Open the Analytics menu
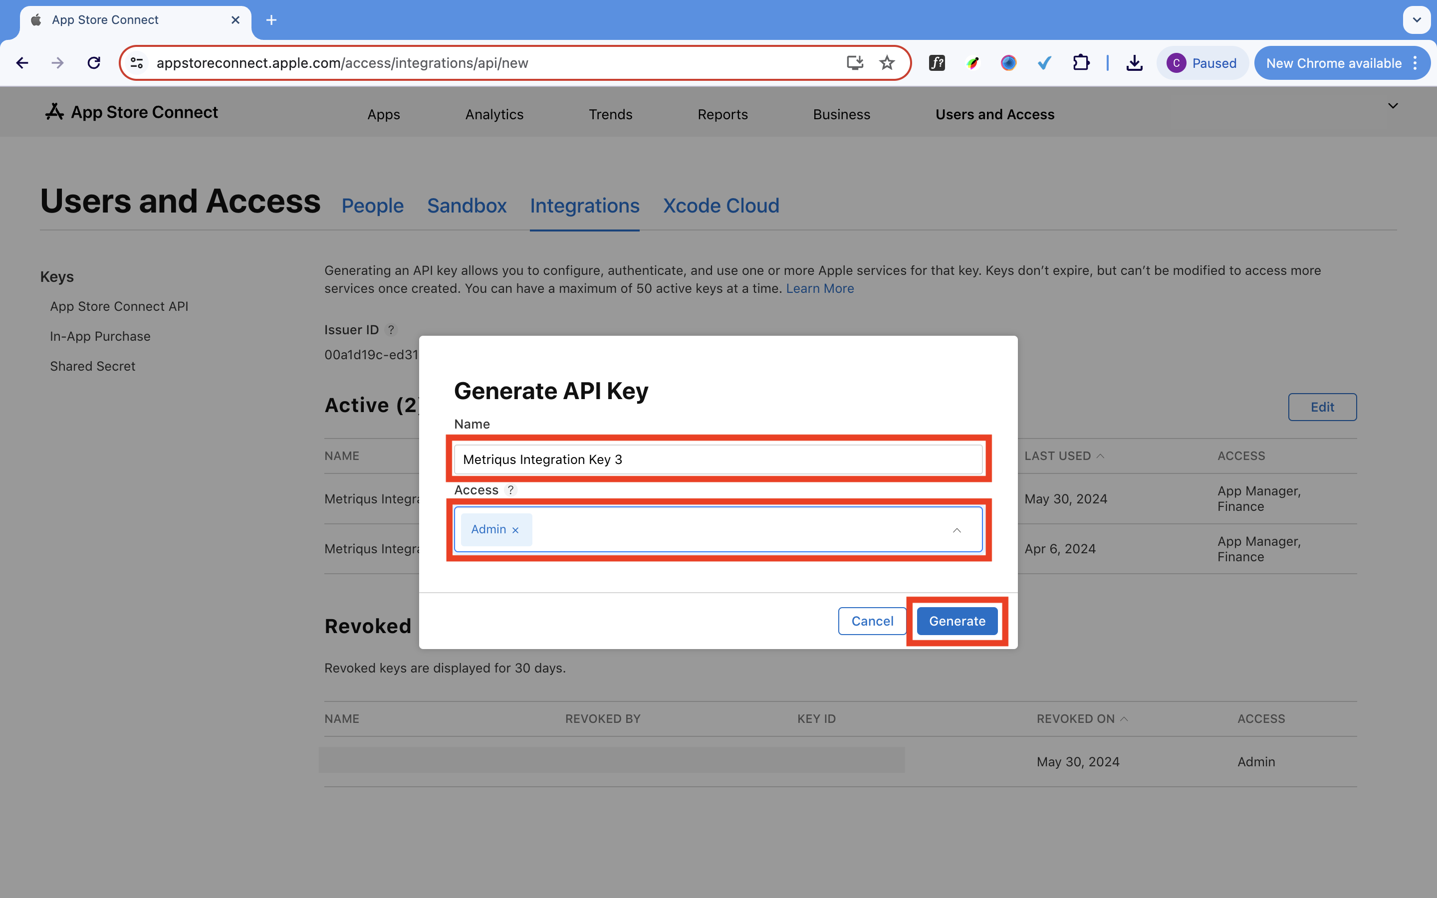The width and height of the screenshot is (1437, 898). 494,114
